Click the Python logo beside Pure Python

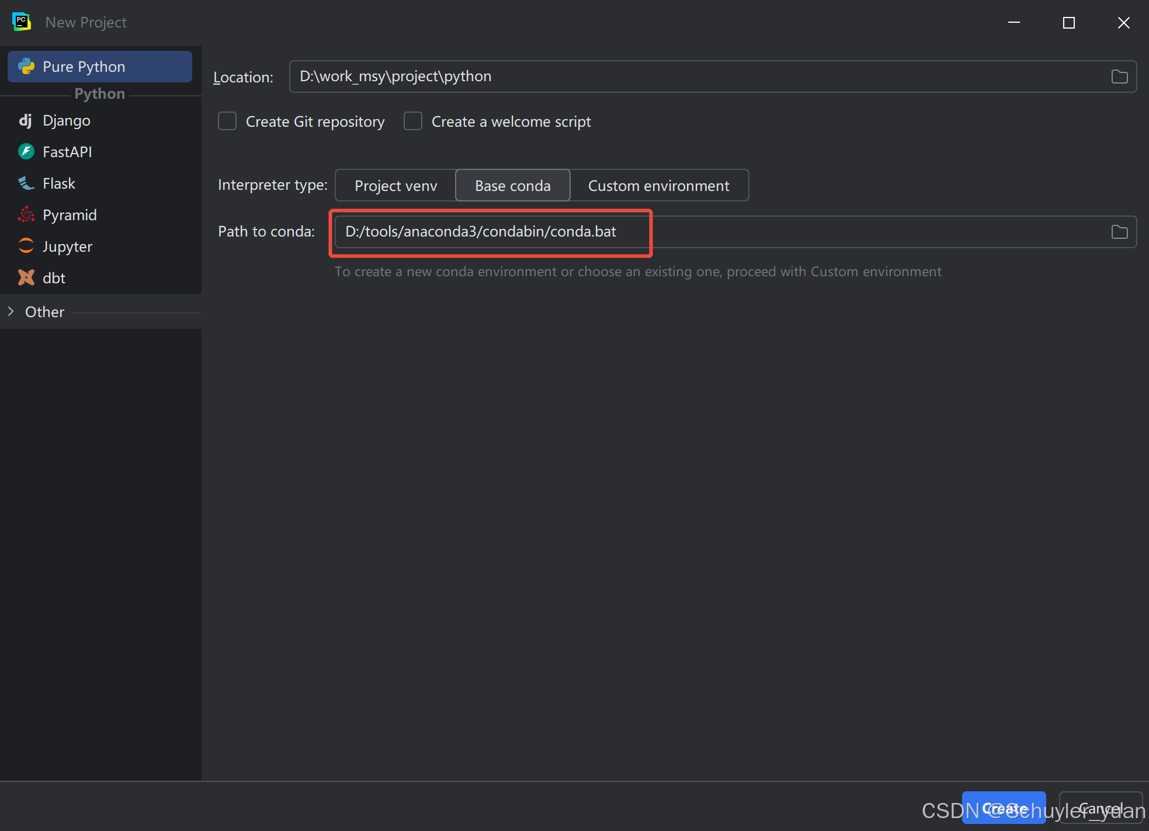point(26,67)
